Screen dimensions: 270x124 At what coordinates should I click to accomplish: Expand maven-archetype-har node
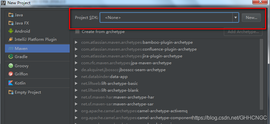click(76, 97)
